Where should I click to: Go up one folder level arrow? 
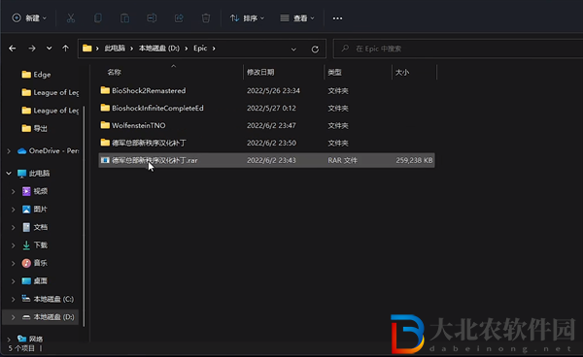click(65, 49)
